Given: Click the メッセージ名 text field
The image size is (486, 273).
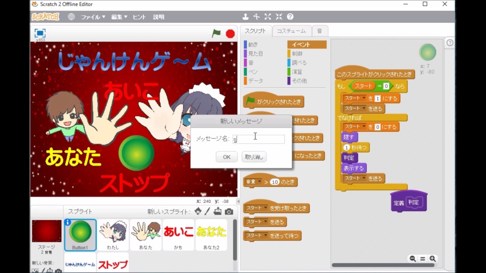Looking at the screenshot, I should [x=259, y=139].
